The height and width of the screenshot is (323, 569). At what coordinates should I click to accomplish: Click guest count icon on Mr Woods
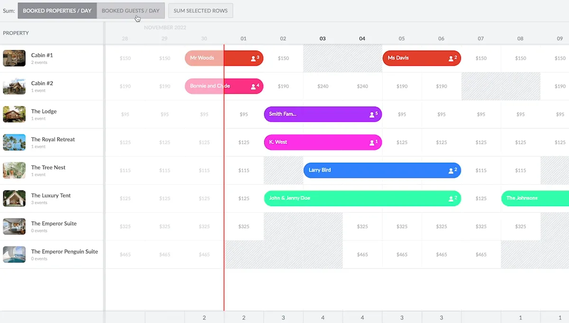[253, 58]
